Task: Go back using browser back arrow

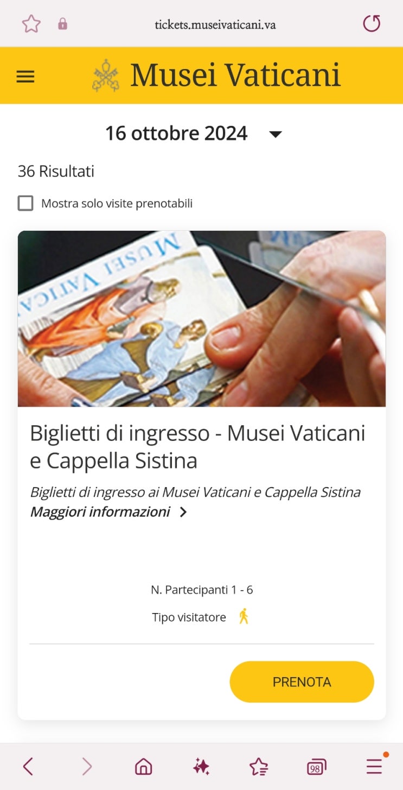Action: coord(28,767)
